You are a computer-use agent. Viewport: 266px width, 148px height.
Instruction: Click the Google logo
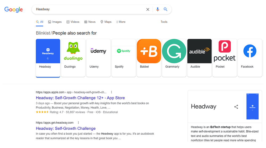pos(14,10)
